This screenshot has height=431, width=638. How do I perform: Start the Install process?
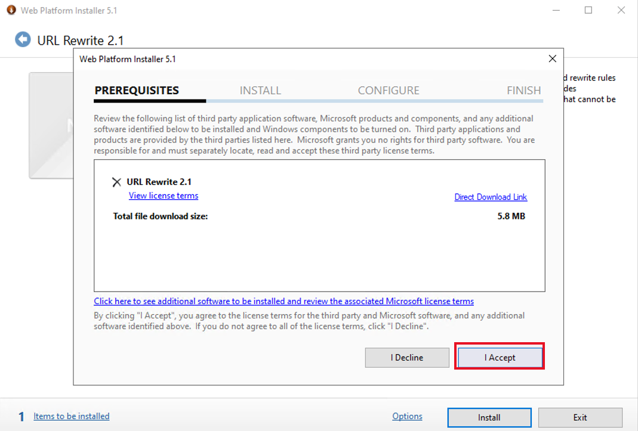(489, 417)
